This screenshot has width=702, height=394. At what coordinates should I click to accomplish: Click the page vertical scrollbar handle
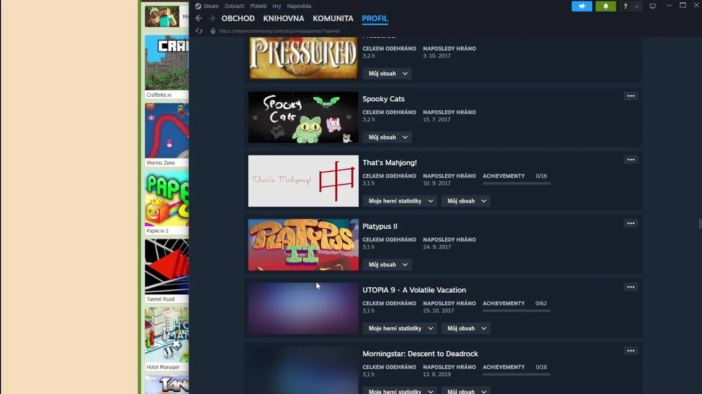[699, 224]
